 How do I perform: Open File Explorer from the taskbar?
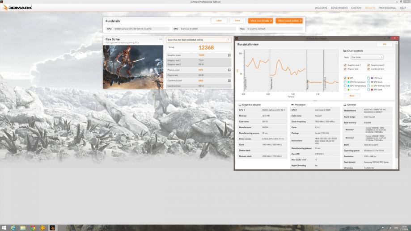(23, 228)
